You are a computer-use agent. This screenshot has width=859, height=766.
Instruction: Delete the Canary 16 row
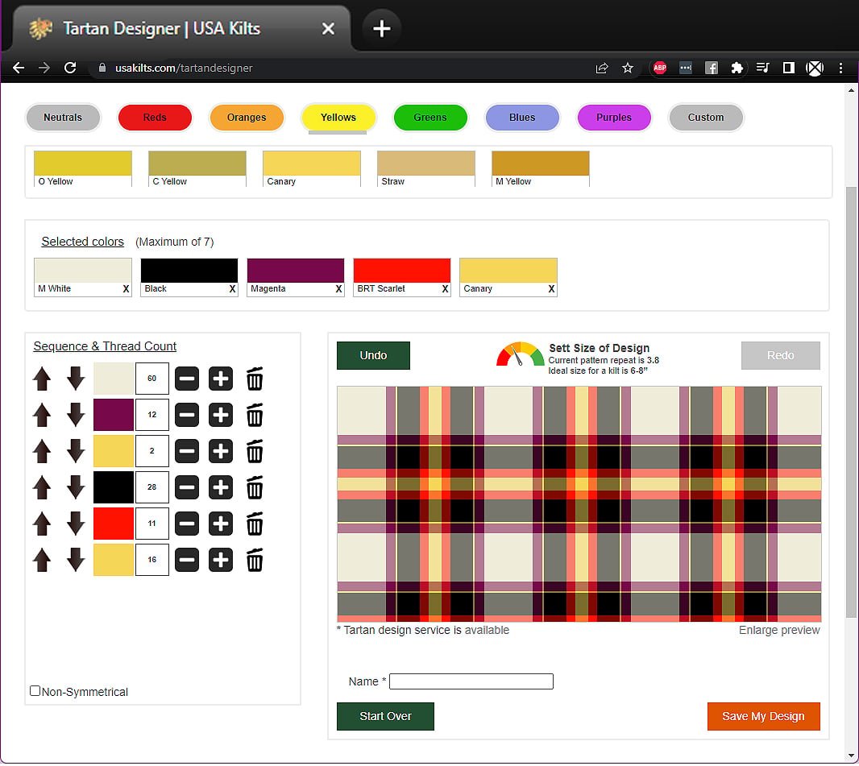[255, 560]
